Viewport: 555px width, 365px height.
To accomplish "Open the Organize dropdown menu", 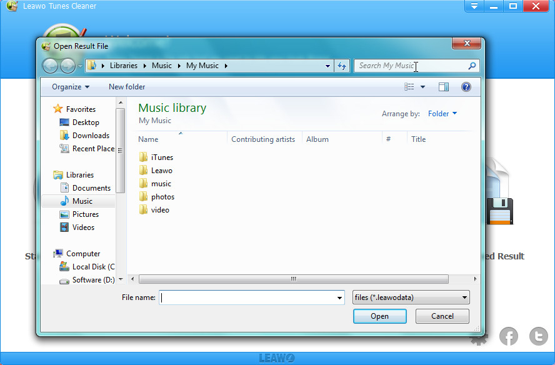I will pyautogui.click(x=71, y=87).
